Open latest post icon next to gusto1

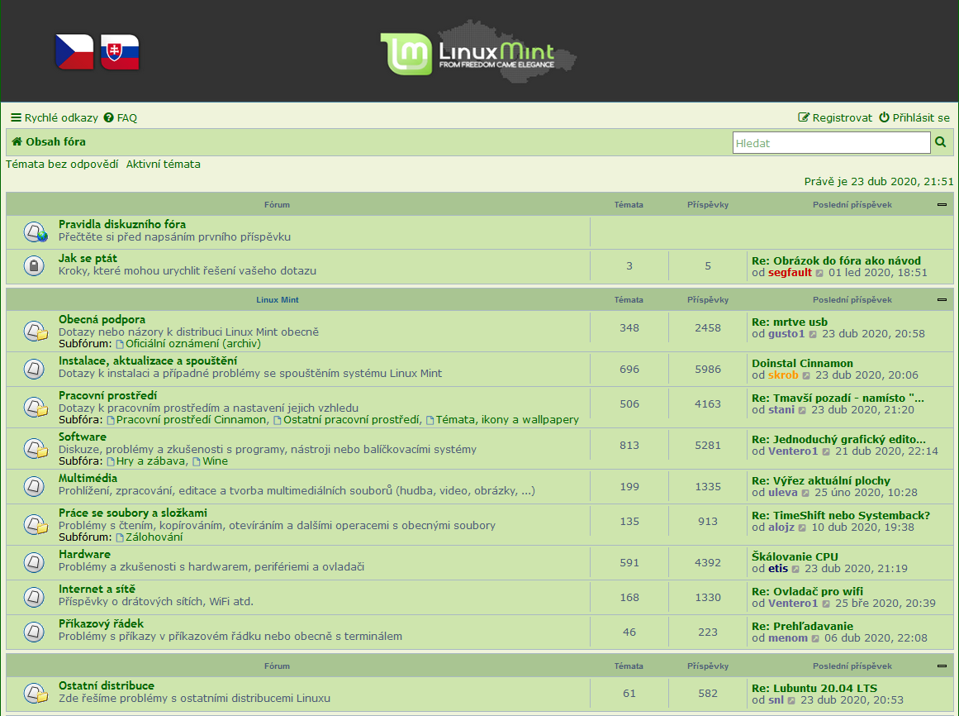(813, 335)
